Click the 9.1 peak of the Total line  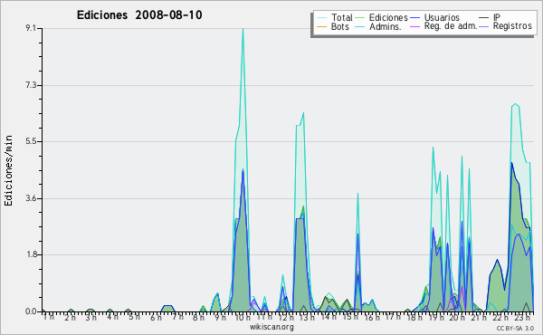pyautogui.click(x=243, y=29)
